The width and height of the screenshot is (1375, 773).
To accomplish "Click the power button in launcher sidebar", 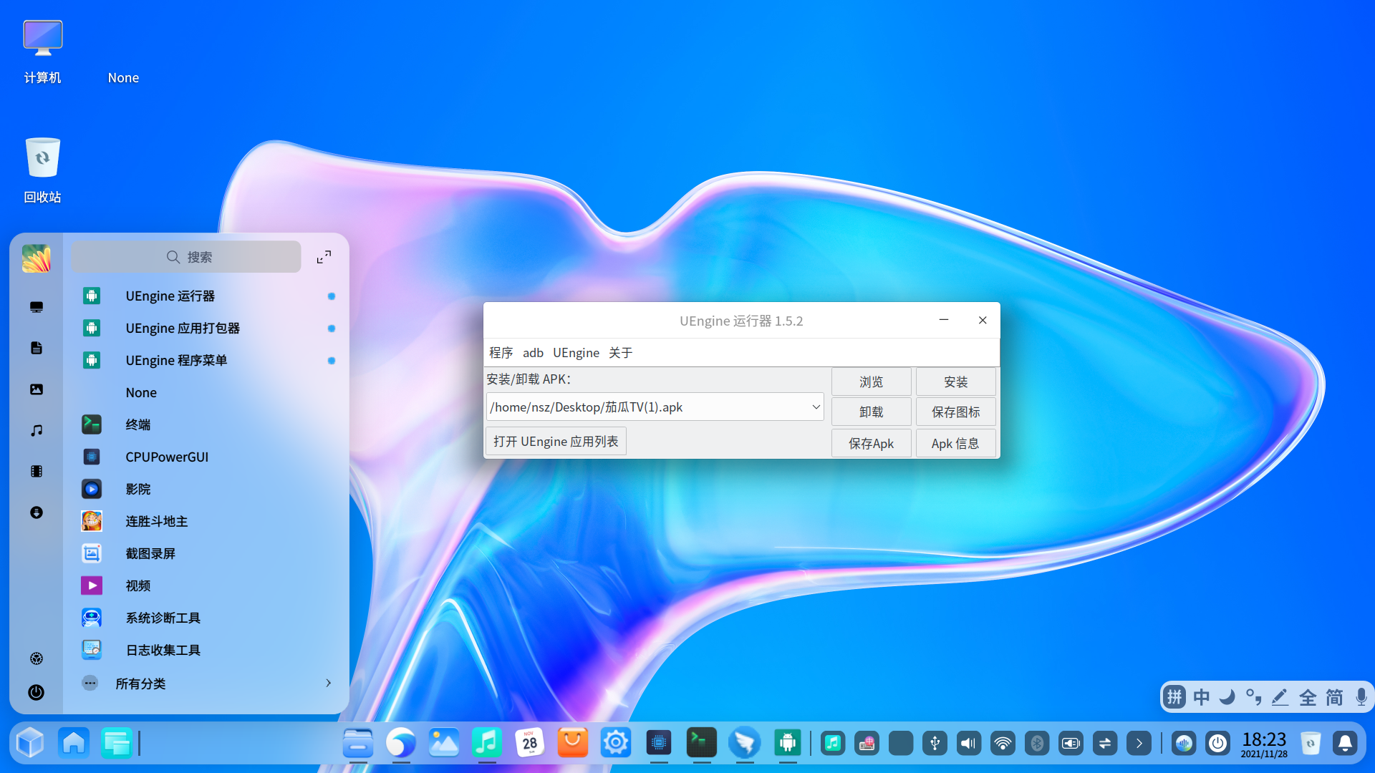I will [36, 692].
